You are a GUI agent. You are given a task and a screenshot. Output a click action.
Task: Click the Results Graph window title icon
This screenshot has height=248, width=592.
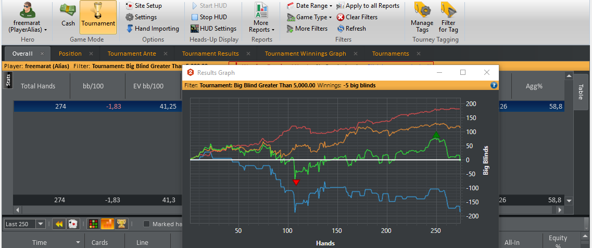191,72
